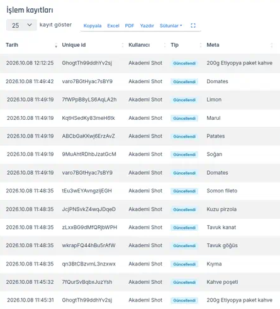Select Somon fileto meta cell
280x309 pixels.
pyautogui.click(x=222, y=190)
